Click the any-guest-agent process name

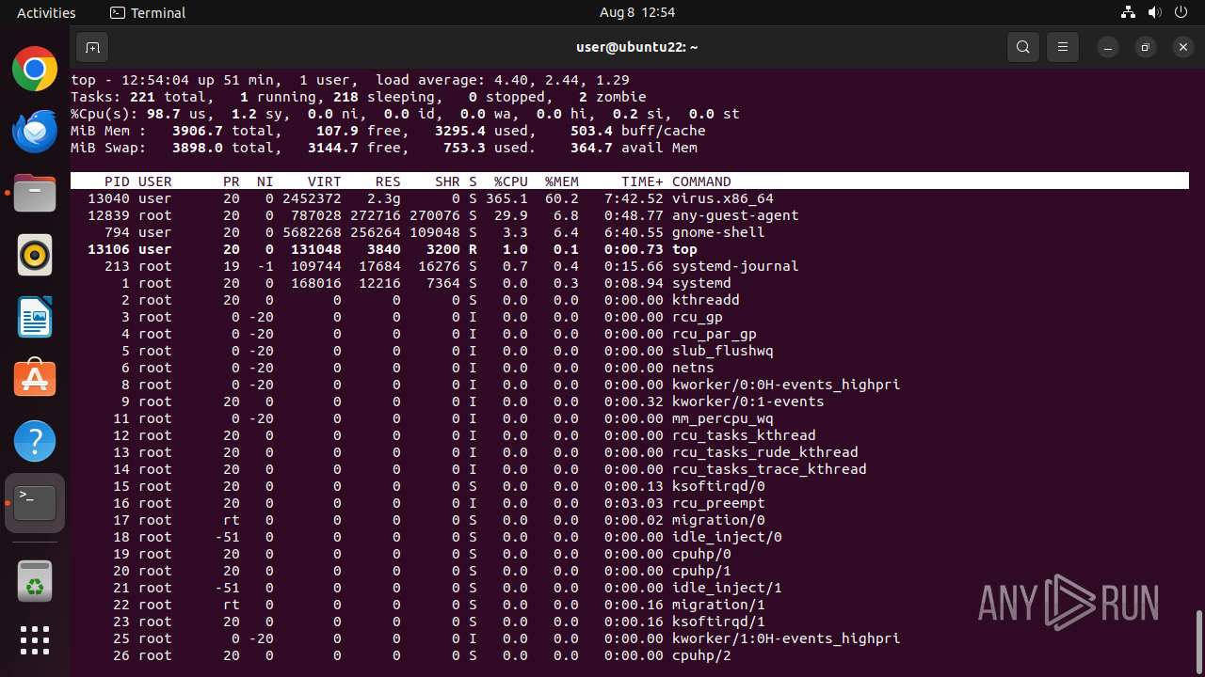point(735,215)
